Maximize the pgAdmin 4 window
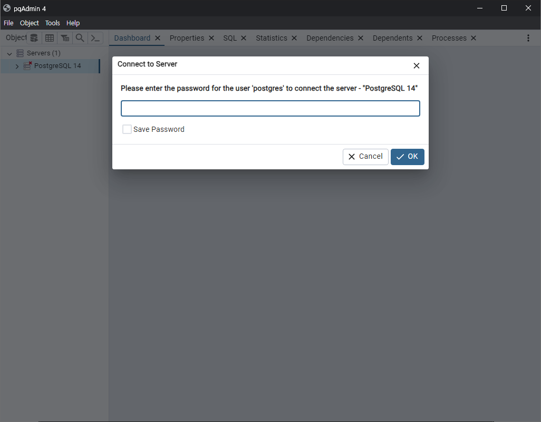 click(x=504, y=8)
